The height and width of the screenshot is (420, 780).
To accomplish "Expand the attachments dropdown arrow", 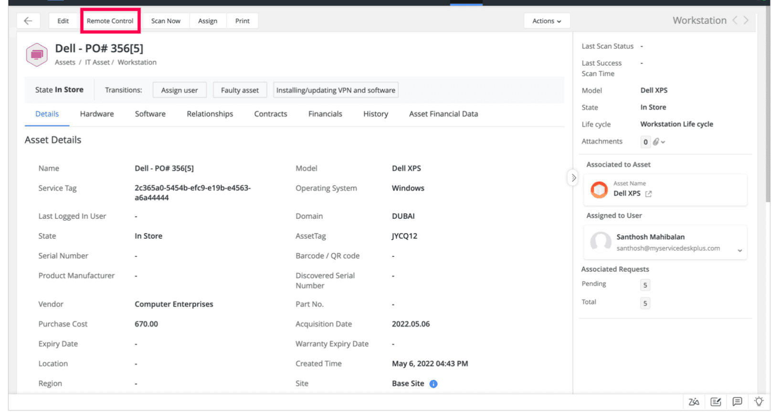I will click(x=663, y=142).
